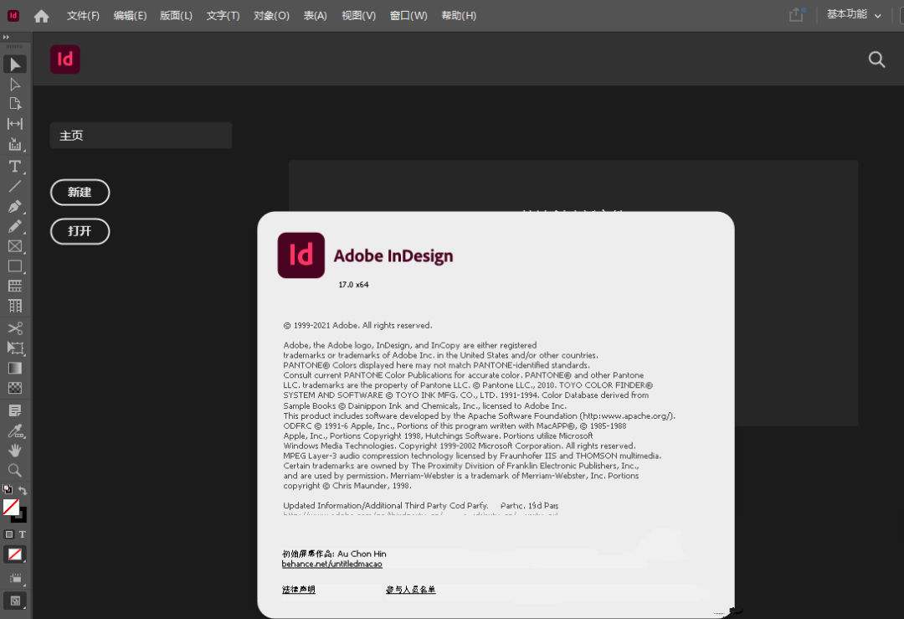The image size is (904, 619).
Task: Toggle formatting affects text
Action: [x=22, y=534]
